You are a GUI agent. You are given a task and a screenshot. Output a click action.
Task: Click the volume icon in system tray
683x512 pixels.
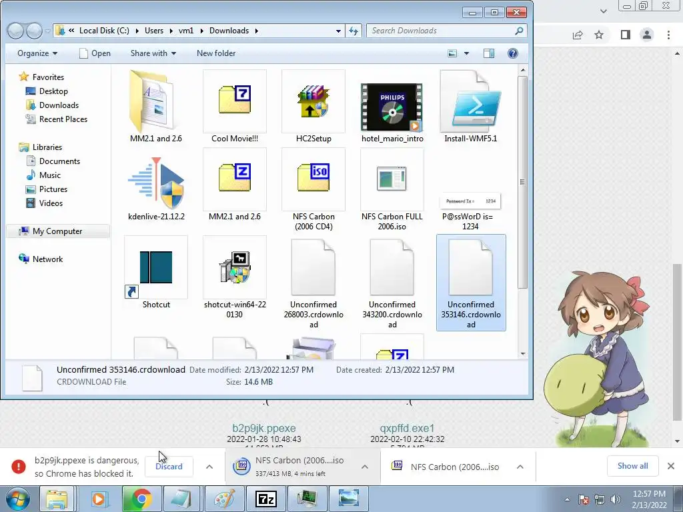(x=616, y=499)
